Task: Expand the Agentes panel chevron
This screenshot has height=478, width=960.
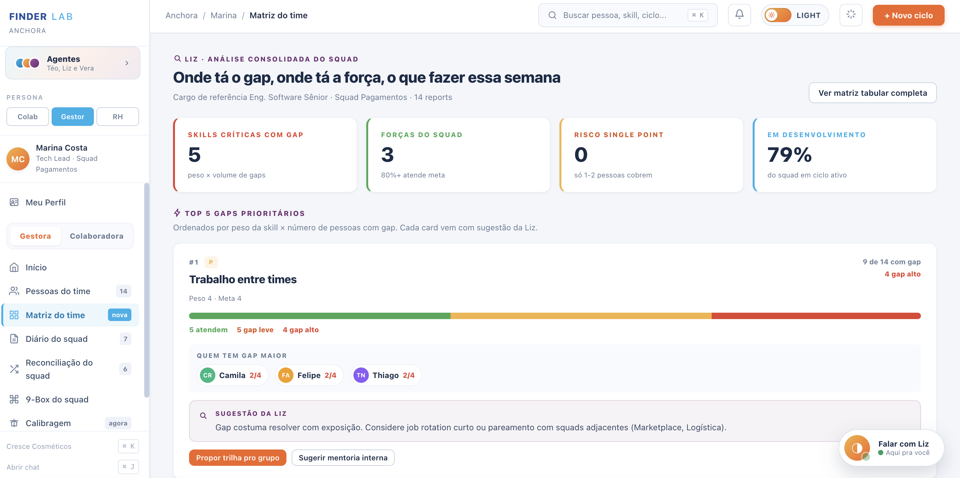Action: [127, 63]
